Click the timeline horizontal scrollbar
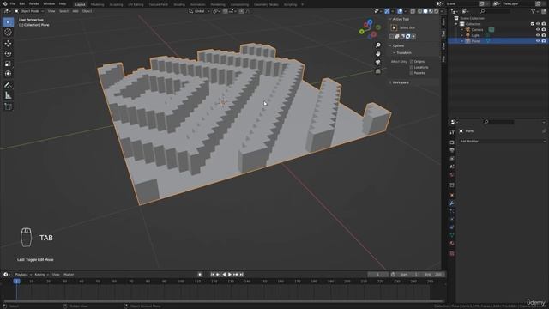 tap(223, 301)
